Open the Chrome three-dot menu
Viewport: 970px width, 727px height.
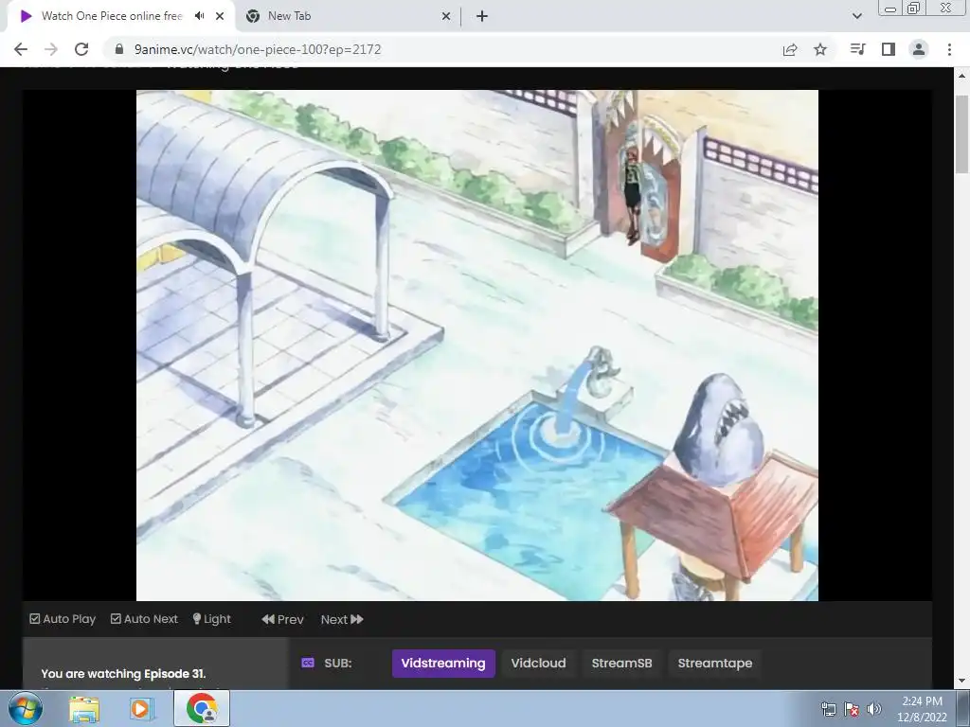[949, 49]
